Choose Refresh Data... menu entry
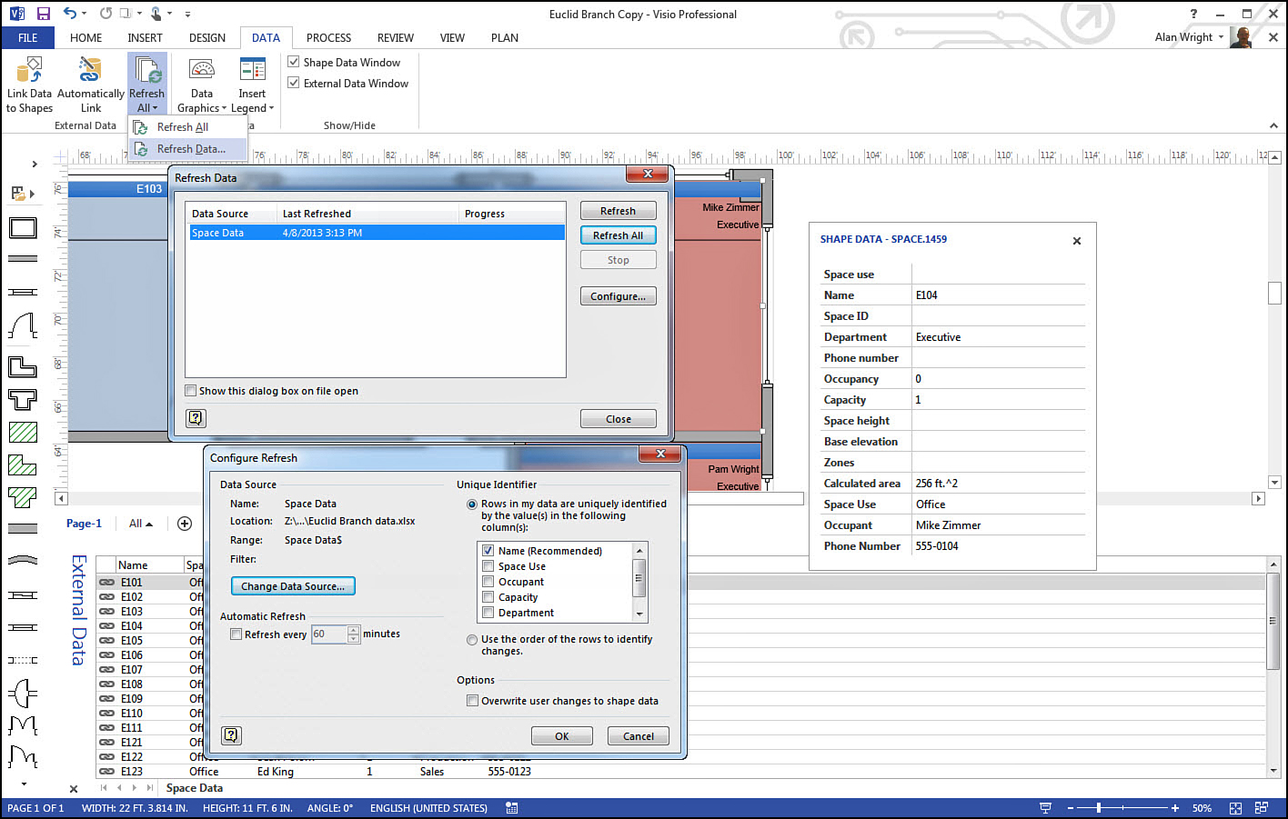The height and width of the screenshot is (819, 1288). coord(189,149)
